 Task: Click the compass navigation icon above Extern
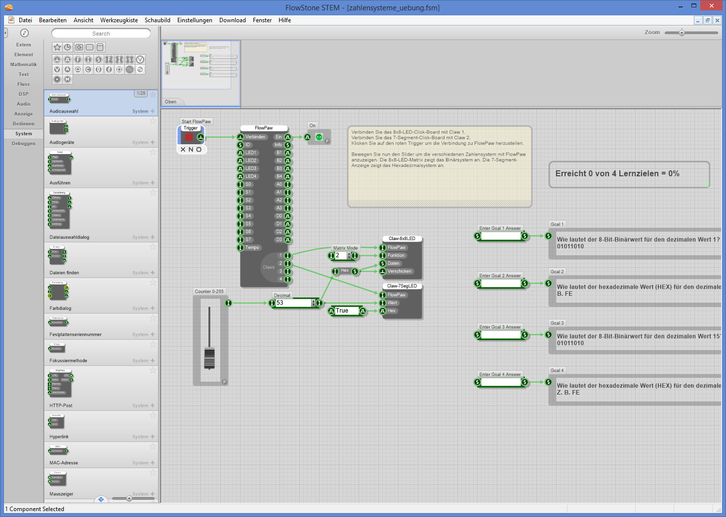click(x=24, y=33)
